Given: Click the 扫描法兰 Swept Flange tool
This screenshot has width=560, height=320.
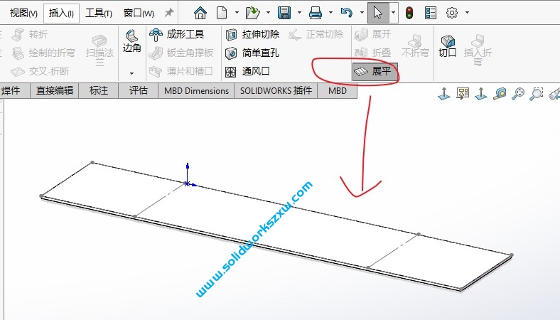Looking at the screenshot, I should pos(99,50).
